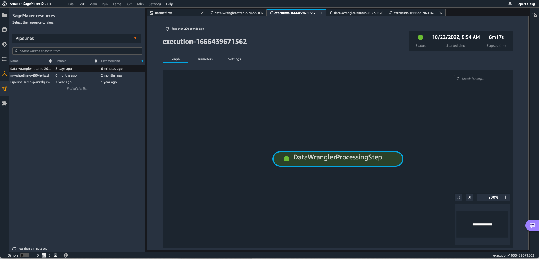Click the terminals icon in the status bar
The height and width of the screenshot is (259, 539).
tap(44, 255)
